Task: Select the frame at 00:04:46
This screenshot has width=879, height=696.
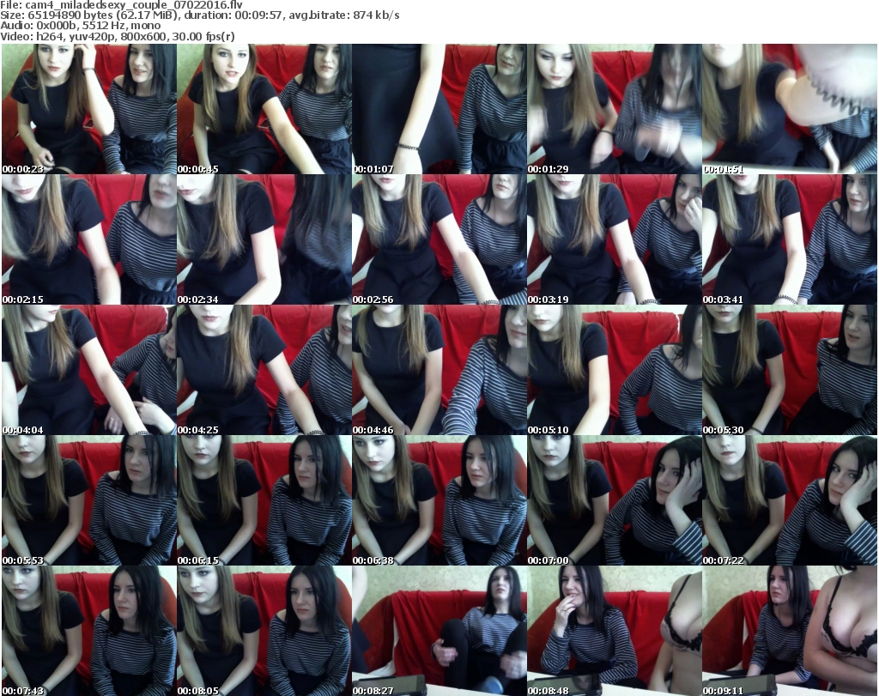Action: pos(439,370)
